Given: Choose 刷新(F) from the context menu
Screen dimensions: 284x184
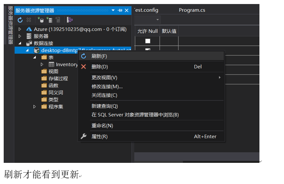Looking at the screenshot, I should tap(151, 56).
